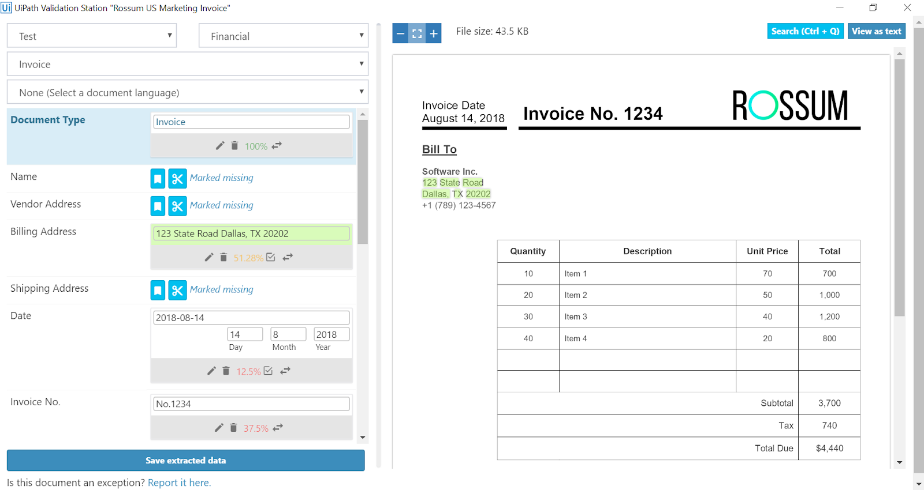Click the document viewer scroll down arrow

pyautogui.click(x=900, y=462)
